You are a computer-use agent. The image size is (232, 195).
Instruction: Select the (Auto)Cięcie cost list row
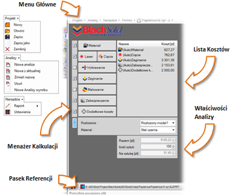click(x=146, y=55)
